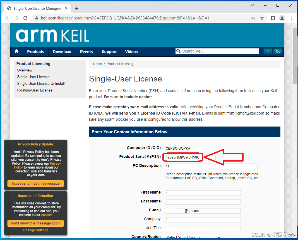Click the share icon in the address bar

pos(253,18)
